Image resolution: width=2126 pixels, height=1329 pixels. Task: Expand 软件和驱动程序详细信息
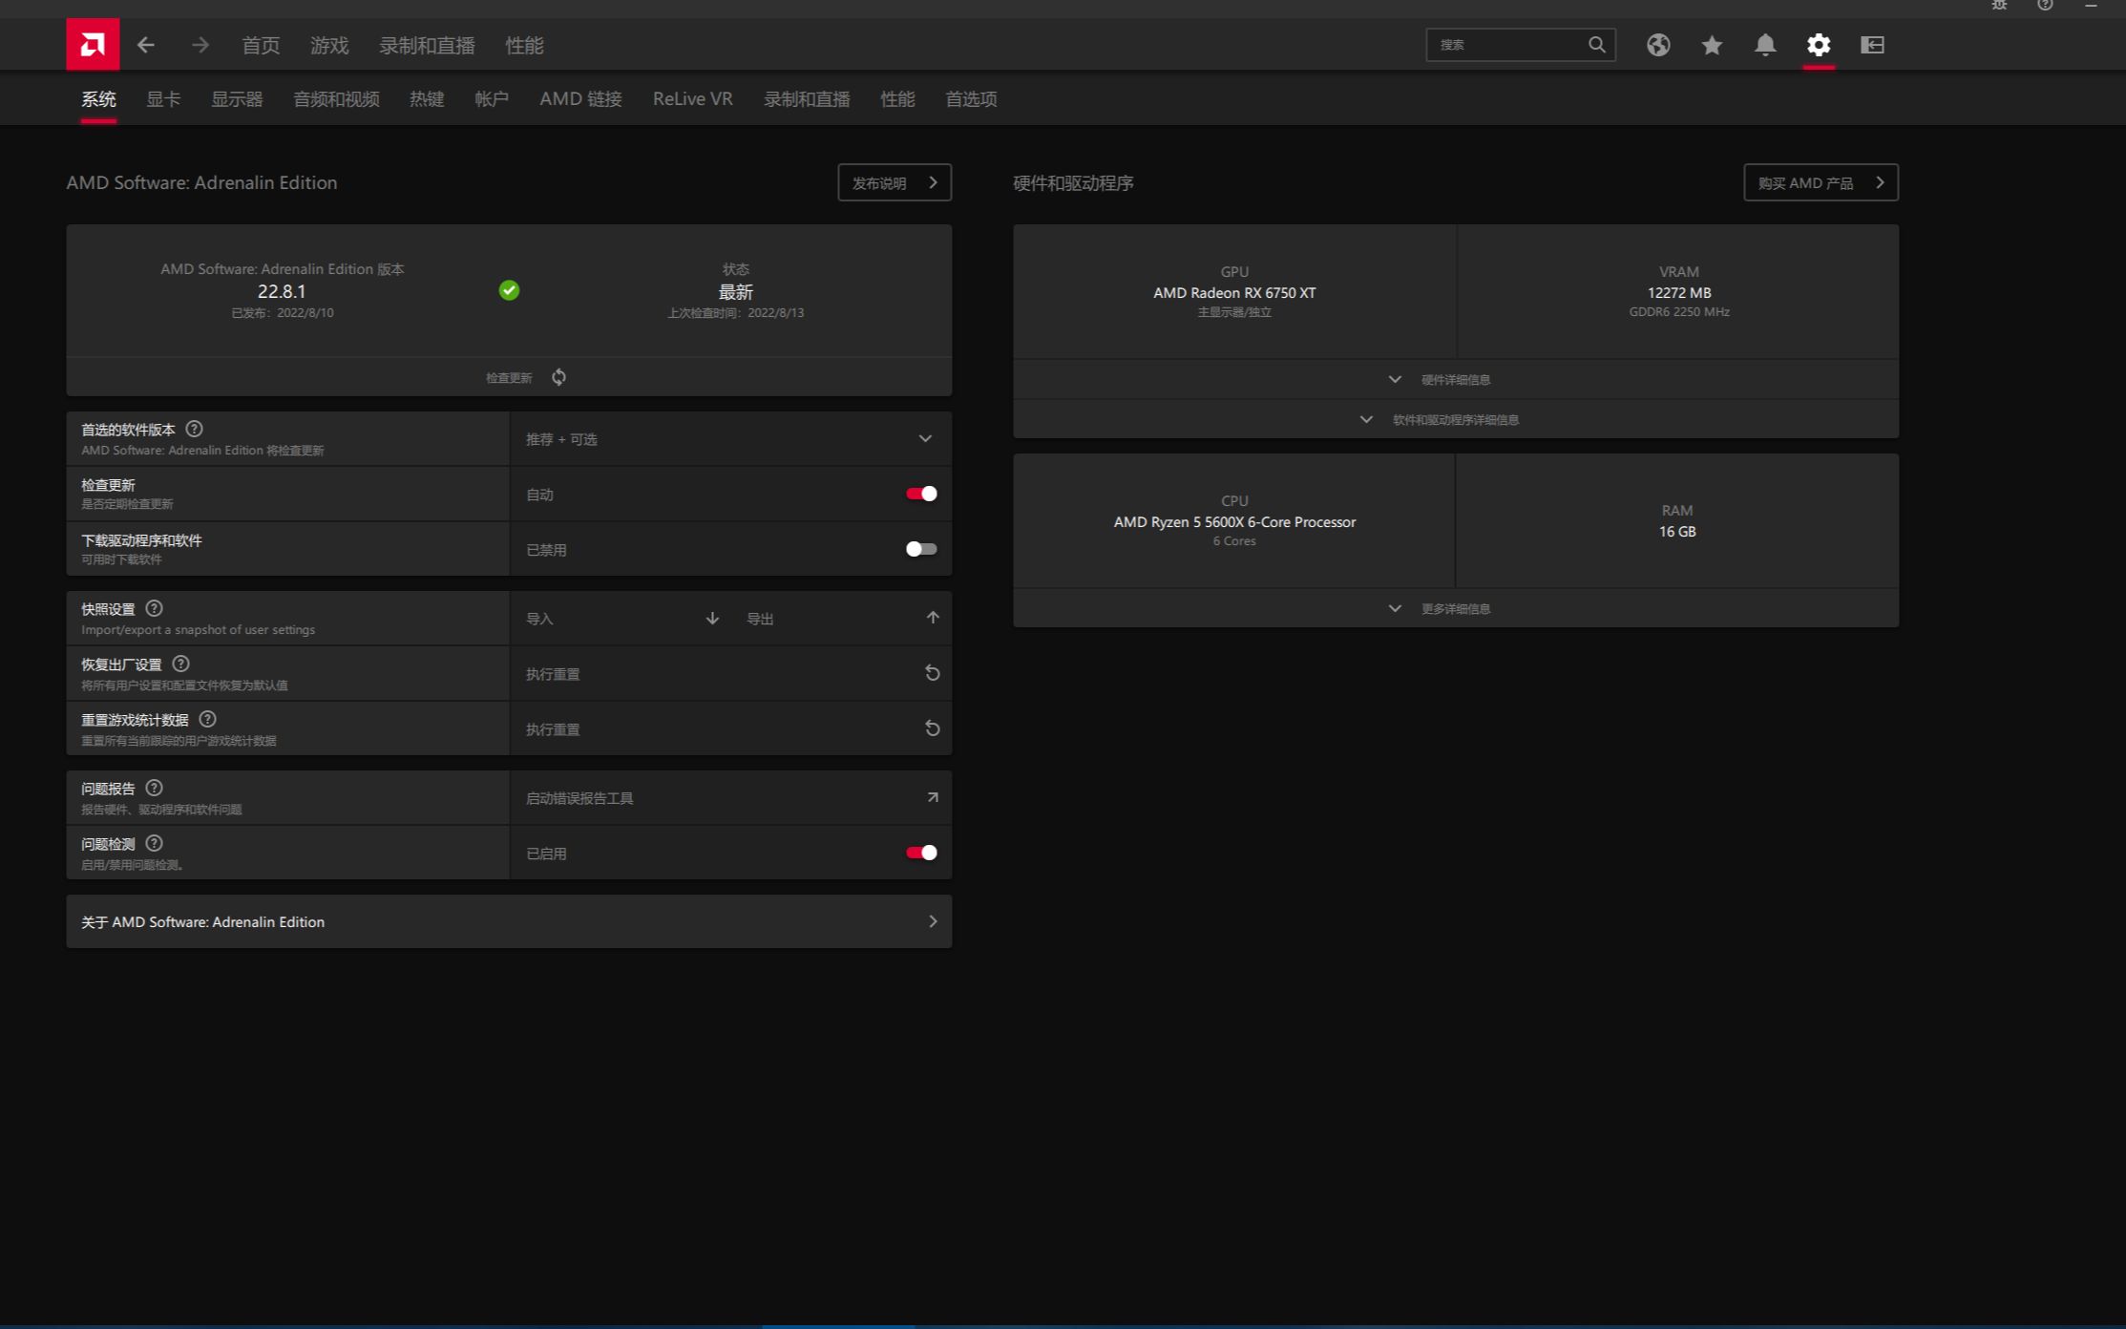click(1455, 419)
